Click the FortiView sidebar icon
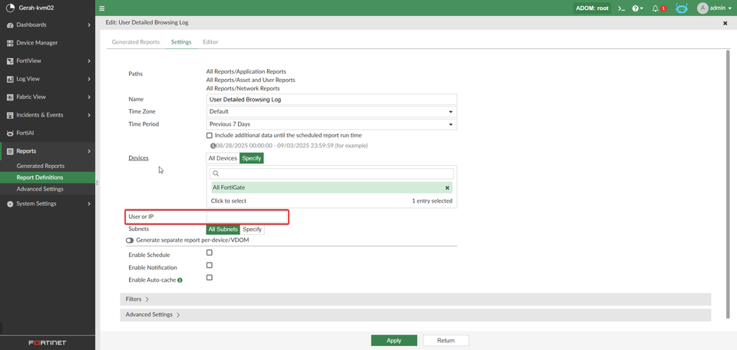737x350 pixels. point(10,61)
